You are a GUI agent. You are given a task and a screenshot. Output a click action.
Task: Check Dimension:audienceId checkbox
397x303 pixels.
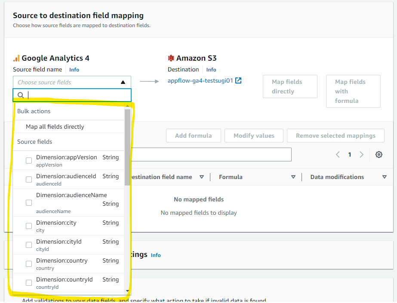point(29,179)
